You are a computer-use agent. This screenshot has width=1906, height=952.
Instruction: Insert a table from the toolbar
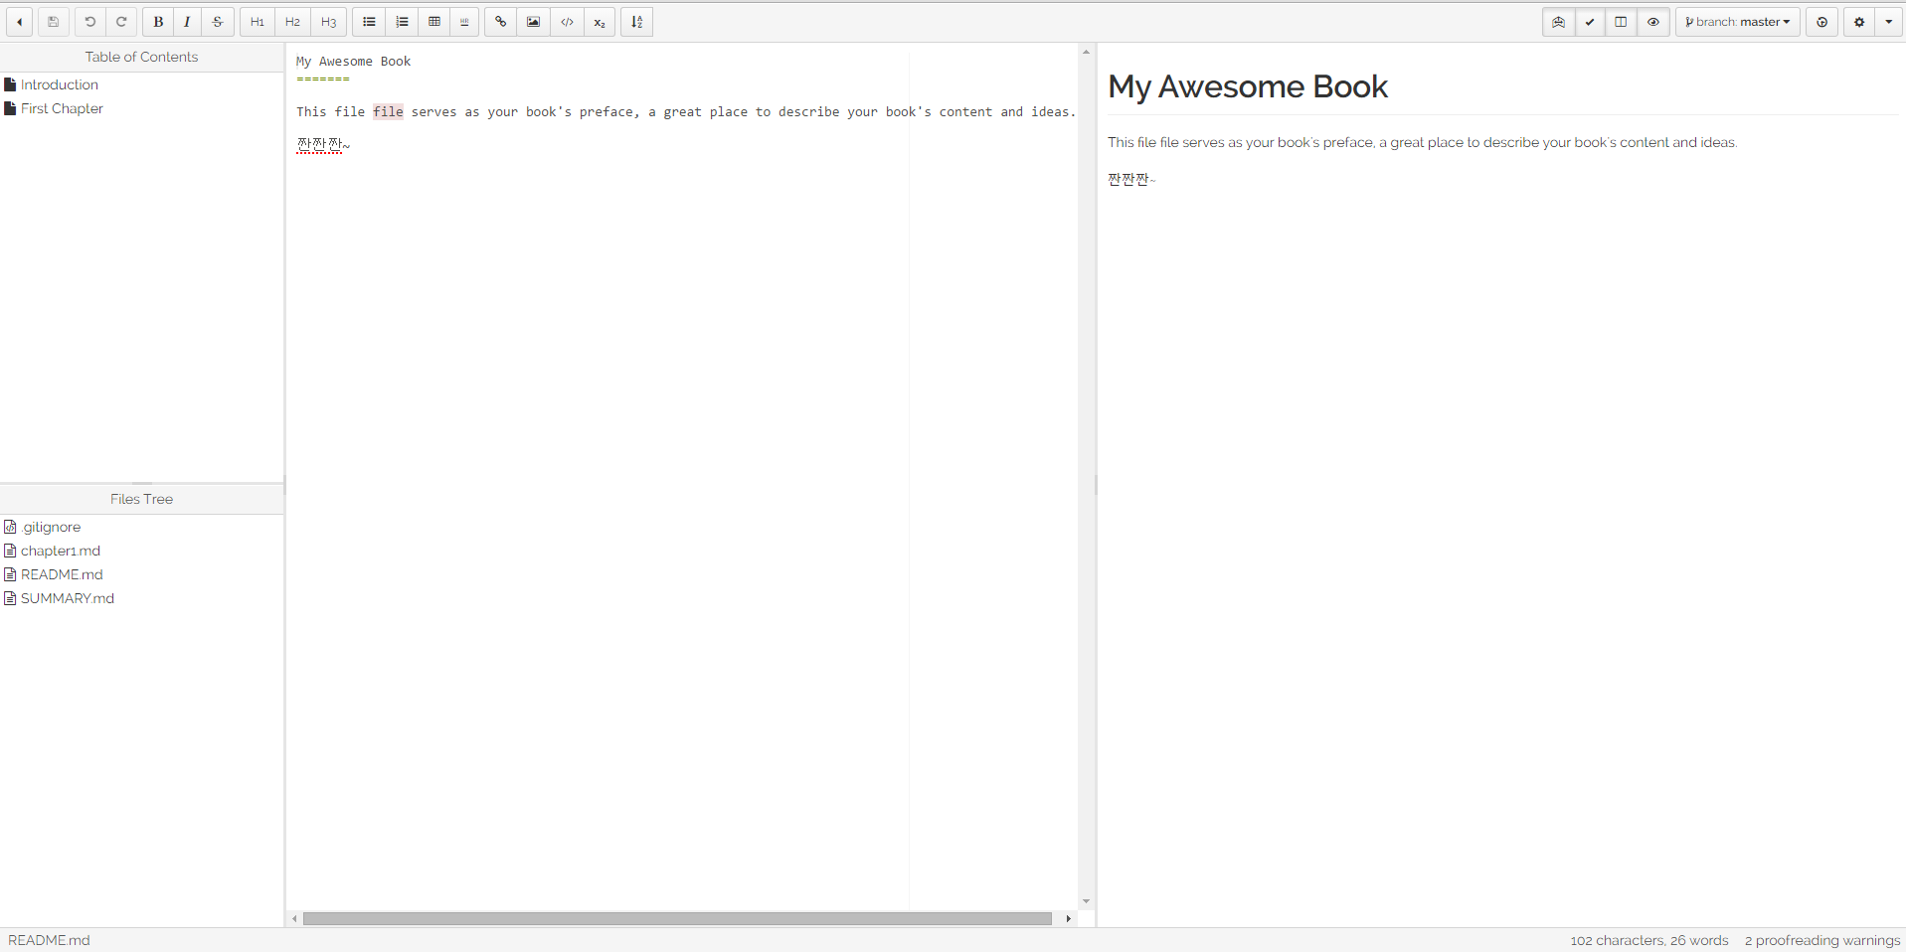pyautogui.click(x=434, y=22)
